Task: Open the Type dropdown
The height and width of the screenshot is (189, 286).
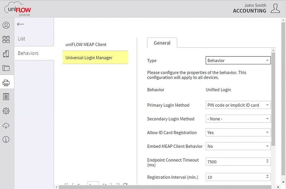Action: pos(238,60)
